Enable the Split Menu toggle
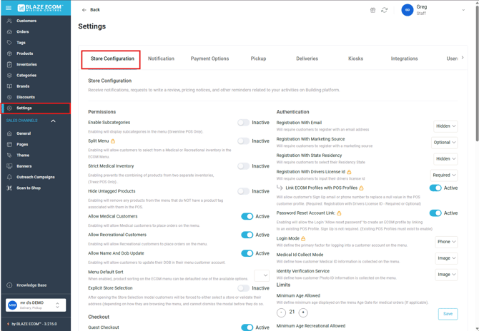 click(245, 141)
